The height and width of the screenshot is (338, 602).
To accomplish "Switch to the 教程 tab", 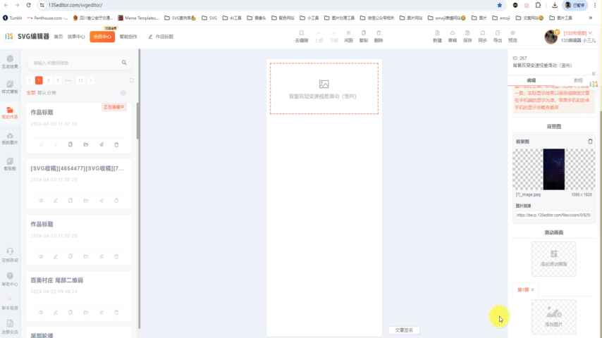I will 578,80.
